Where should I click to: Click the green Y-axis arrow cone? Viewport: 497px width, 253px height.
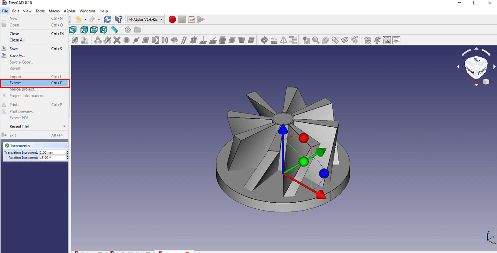tap(321, 153)
